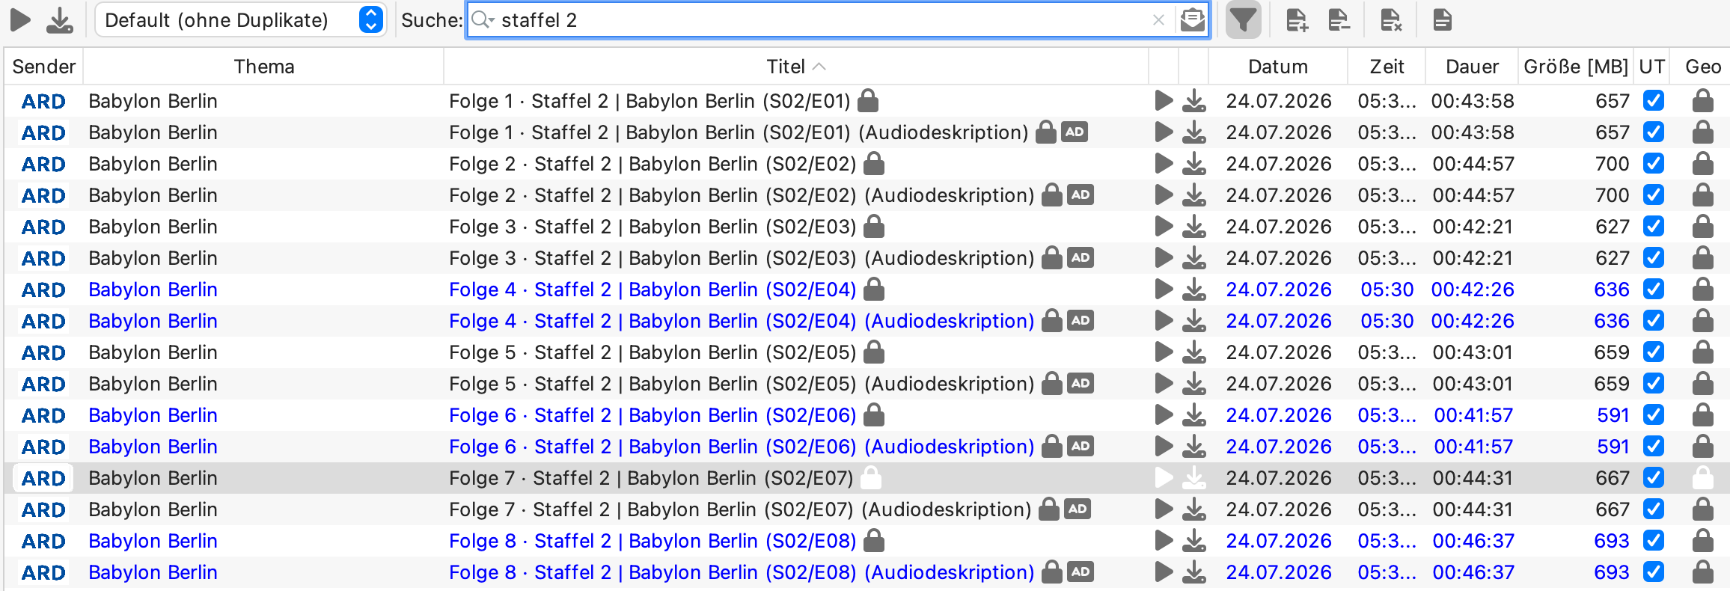Sort by Dauer column header
This screenshot has width=1730, height=591.
[x=1472, y=67]
